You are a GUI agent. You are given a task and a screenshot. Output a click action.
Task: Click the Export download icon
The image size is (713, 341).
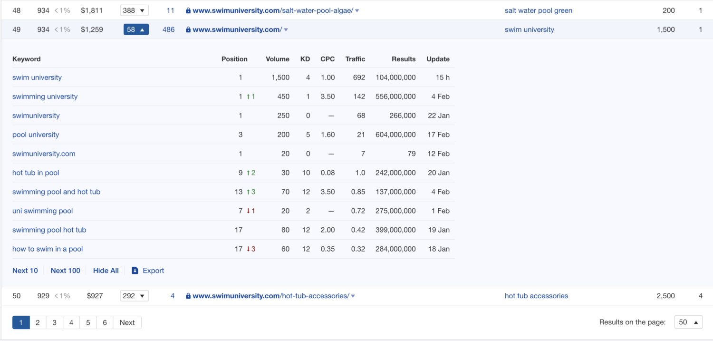pyautogui.click(x=135, y=270)
